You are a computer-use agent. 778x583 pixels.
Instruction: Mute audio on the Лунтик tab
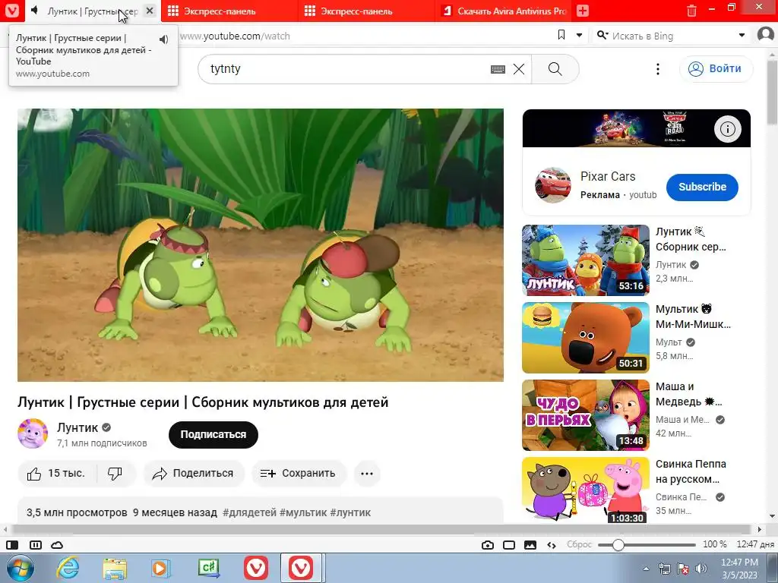click(34, 11)
